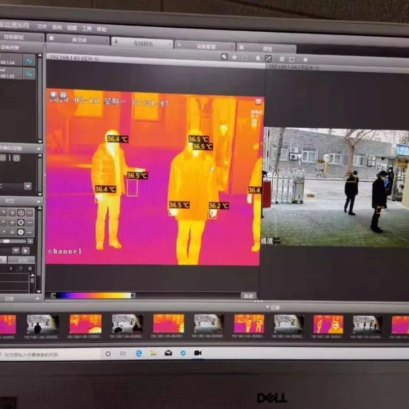Switch to the 设备管理 tab
Viewport: 409px width, 409px height.
pyautogui.click(x=206, y=46)
